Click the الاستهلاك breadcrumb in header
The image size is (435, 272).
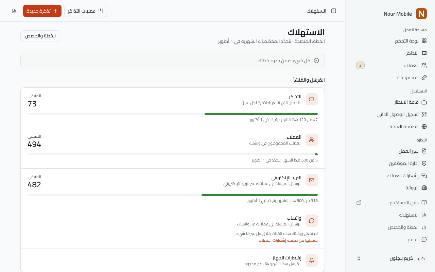coord(316,11)
